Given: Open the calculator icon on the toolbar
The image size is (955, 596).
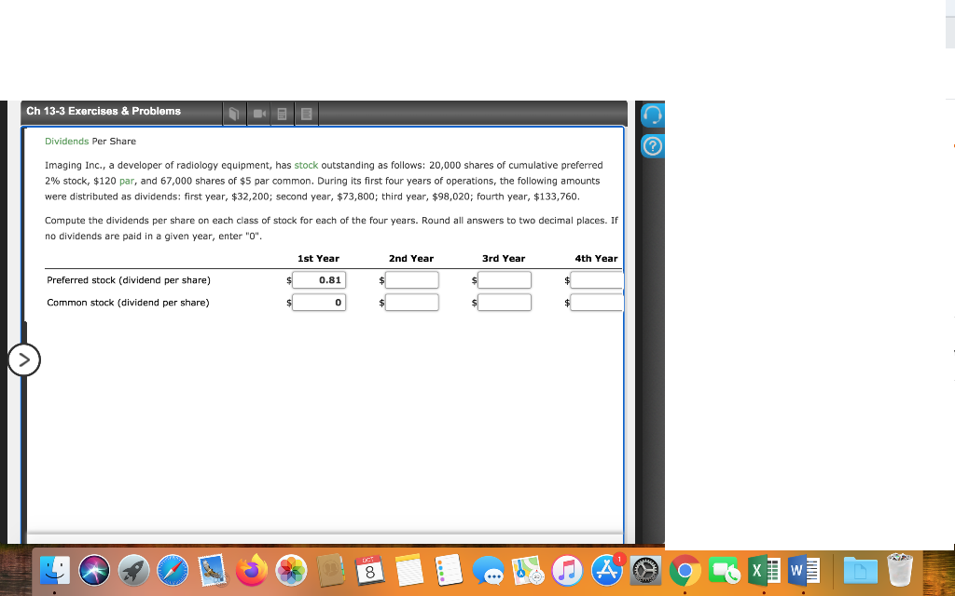Looking at the screenshot, I should pyautogui.click(x=282, y=112).
